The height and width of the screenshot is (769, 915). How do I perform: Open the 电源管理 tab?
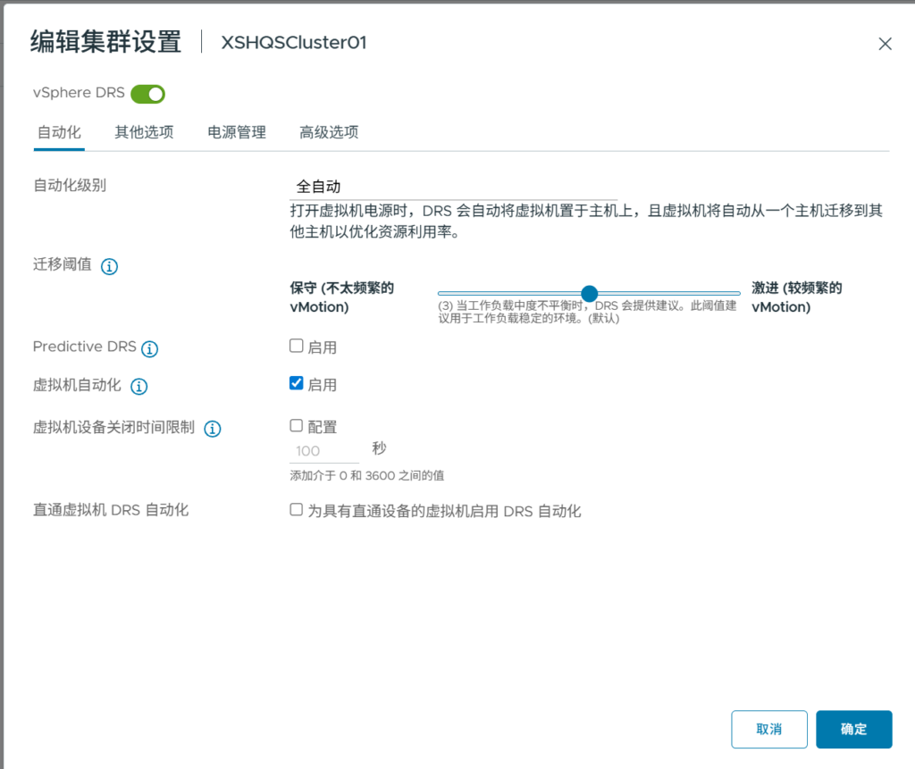click(237, 132)
